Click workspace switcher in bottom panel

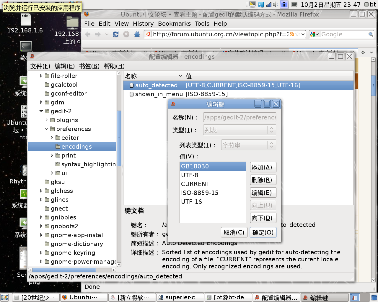(x=359, y=298)
